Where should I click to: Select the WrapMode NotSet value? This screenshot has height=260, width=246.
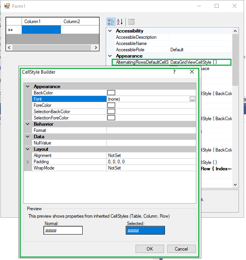(114, 168)
